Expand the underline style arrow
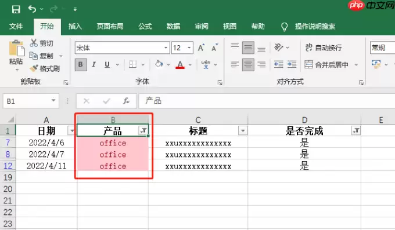This screenshot has width=395, height=230. coord(117,65)
